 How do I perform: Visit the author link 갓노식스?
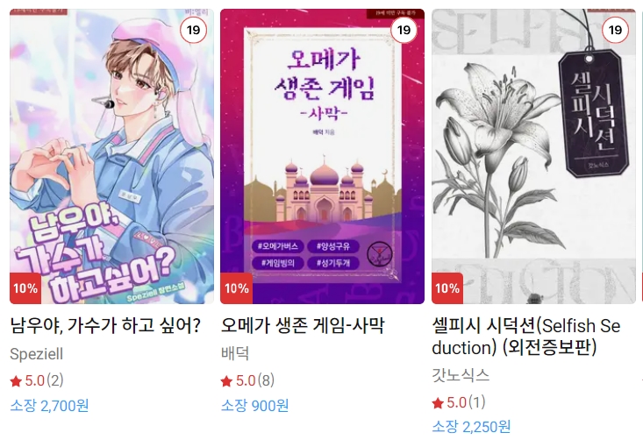click(461, 375)
